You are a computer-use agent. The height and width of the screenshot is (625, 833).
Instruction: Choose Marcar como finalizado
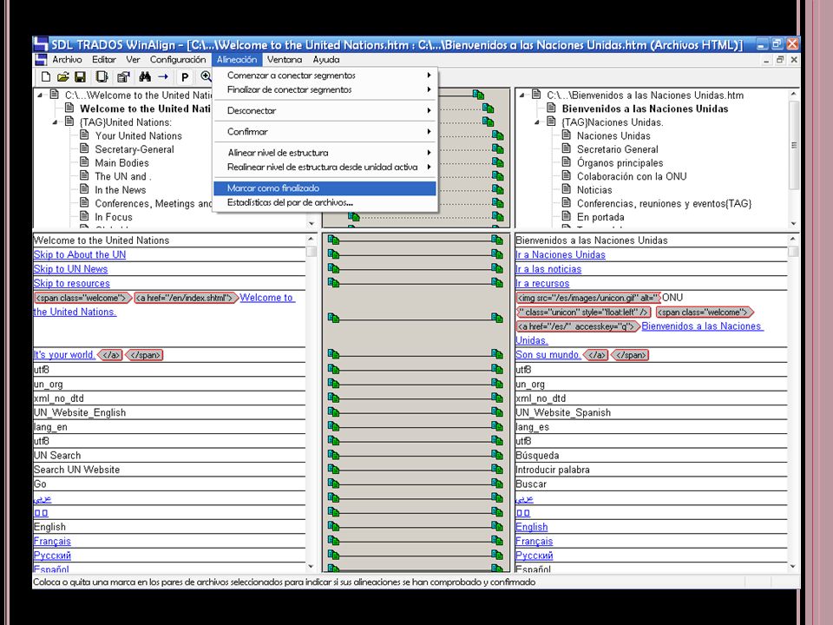[325, 188]
